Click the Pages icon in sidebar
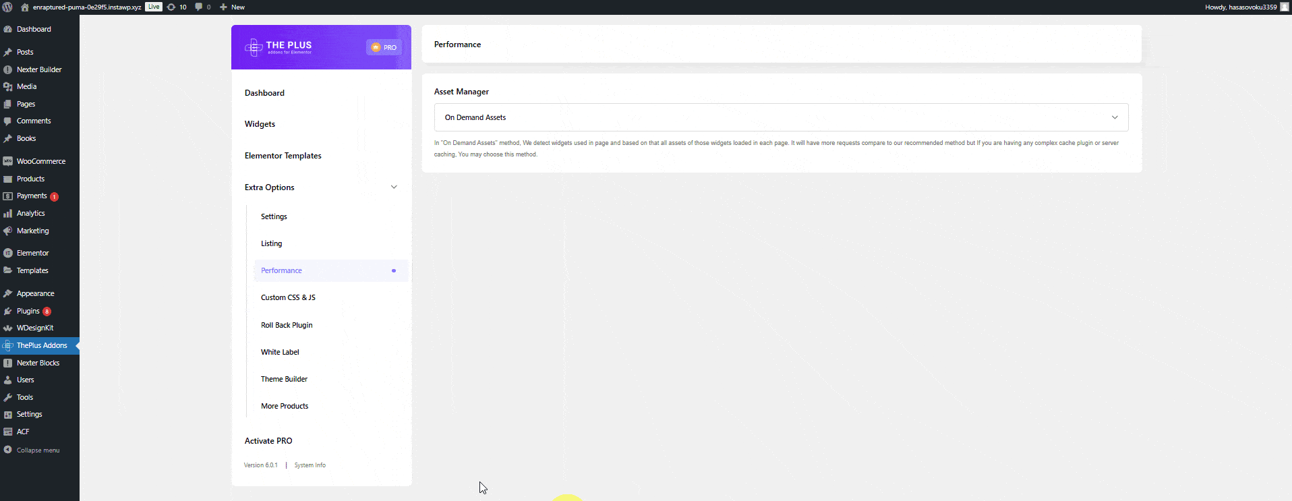The height and width of the screenshot is (501, 1292). pos(8,105)
